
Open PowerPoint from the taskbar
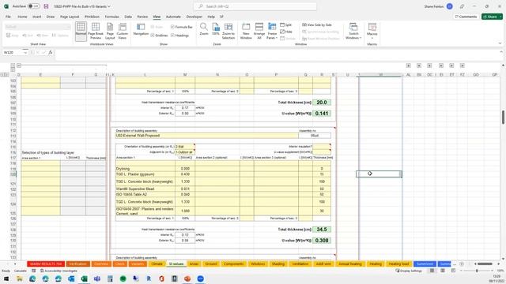pos(187,278)
